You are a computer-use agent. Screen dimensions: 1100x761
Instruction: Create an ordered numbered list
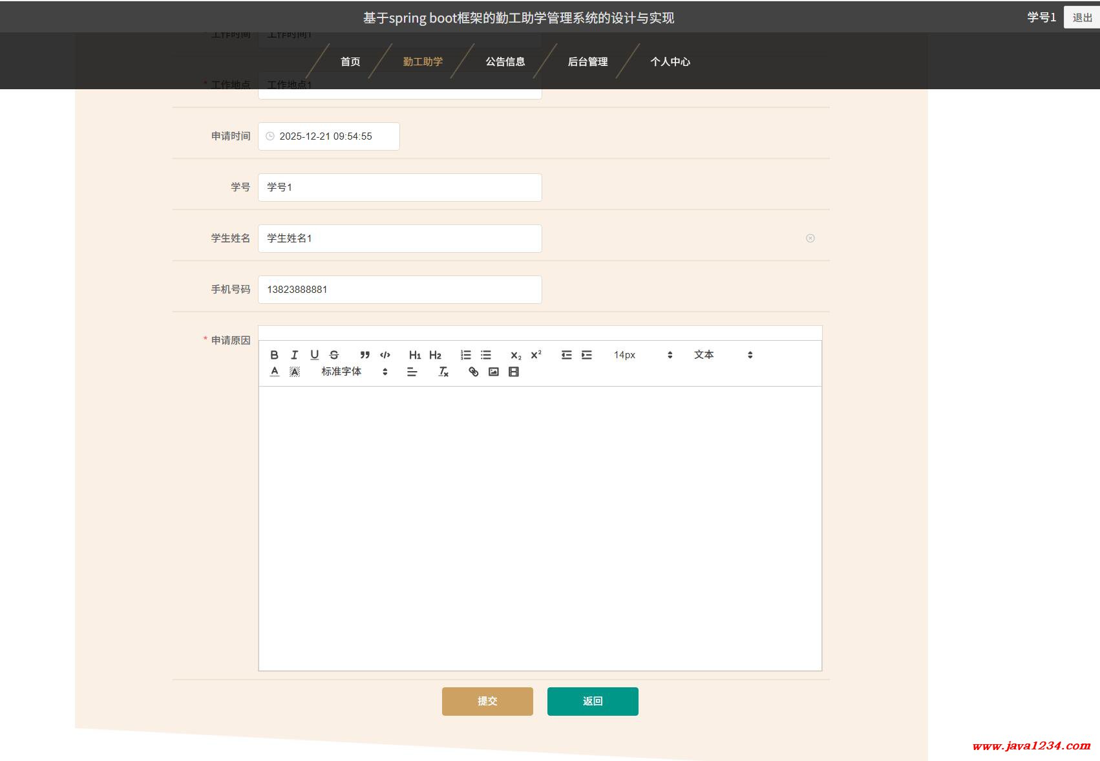(465, 355)
